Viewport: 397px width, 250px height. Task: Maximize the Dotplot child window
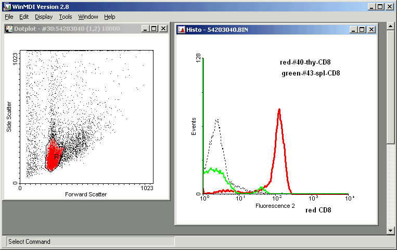coord(153,29)
